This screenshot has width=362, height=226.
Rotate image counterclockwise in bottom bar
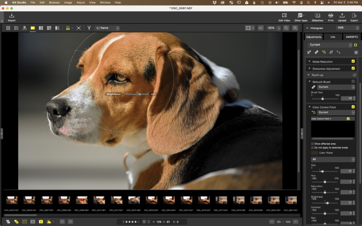click(62, 221)
